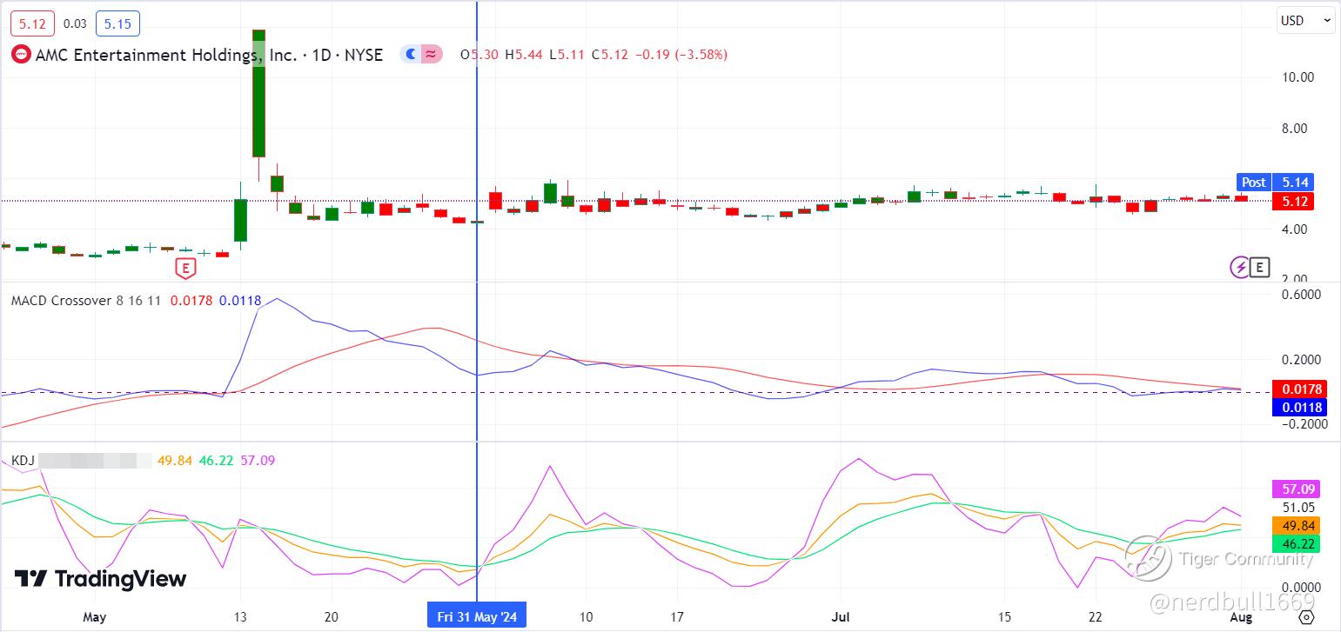Click the Fri 31 May '24 date marker
This screenshot has width=1341, height=632.
477,616
